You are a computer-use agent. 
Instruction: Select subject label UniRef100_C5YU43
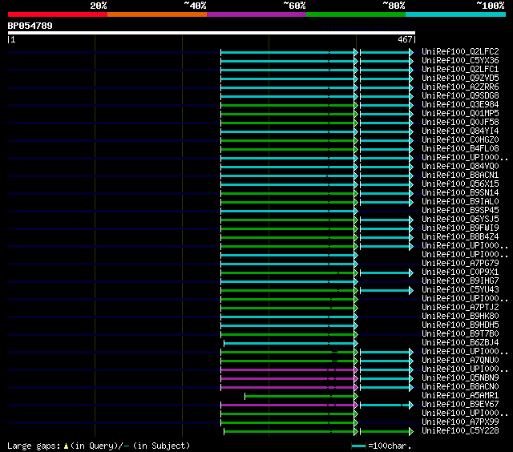(460, 290)
